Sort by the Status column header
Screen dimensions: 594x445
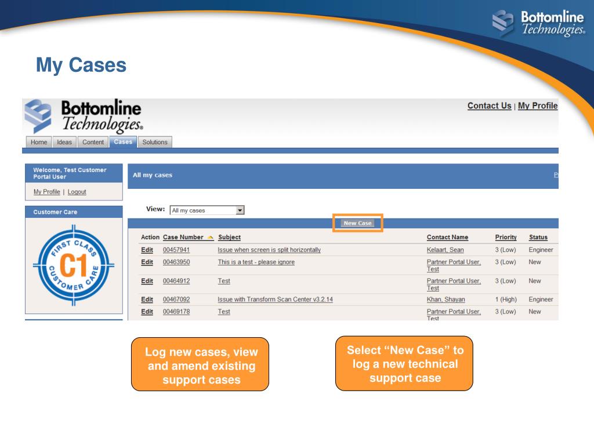(x=538, y=237)
